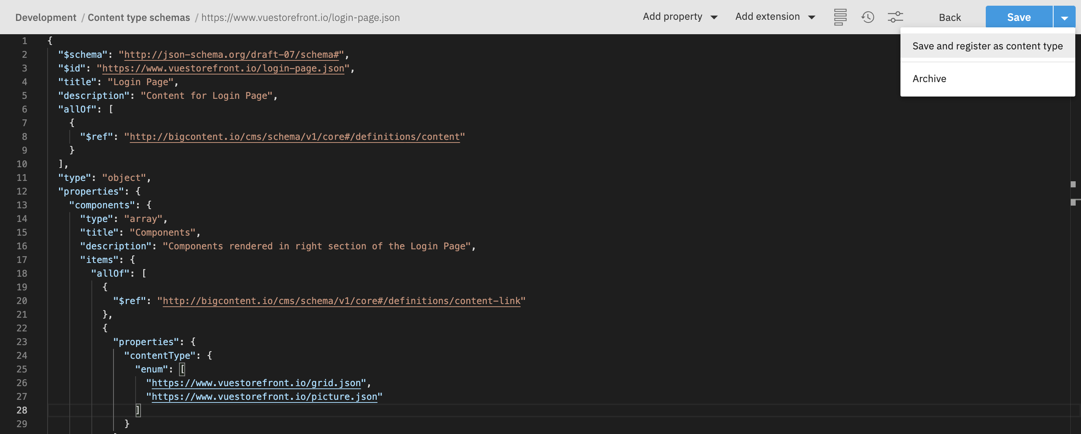This screenshot has width=1081, height=434.
Task: Click the core#/definitions/content-link reference URL
Action: click(x=341, y=301)
